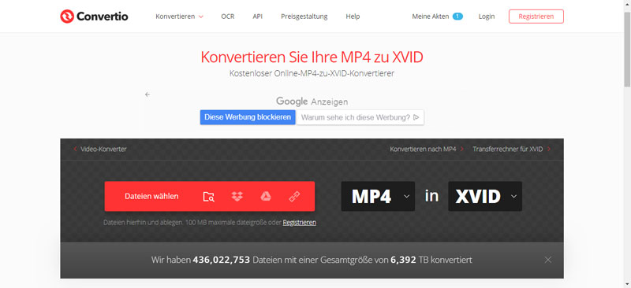Click Warum sehe ich diese Werbung
631x288 pixels.
(360, 117)
